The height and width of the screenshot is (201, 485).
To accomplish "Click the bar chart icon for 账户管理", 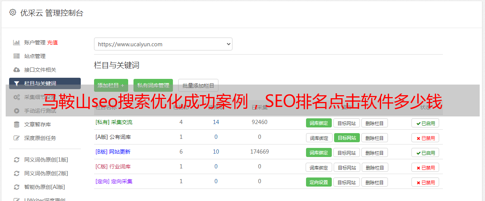I will [x=16, y=42].
